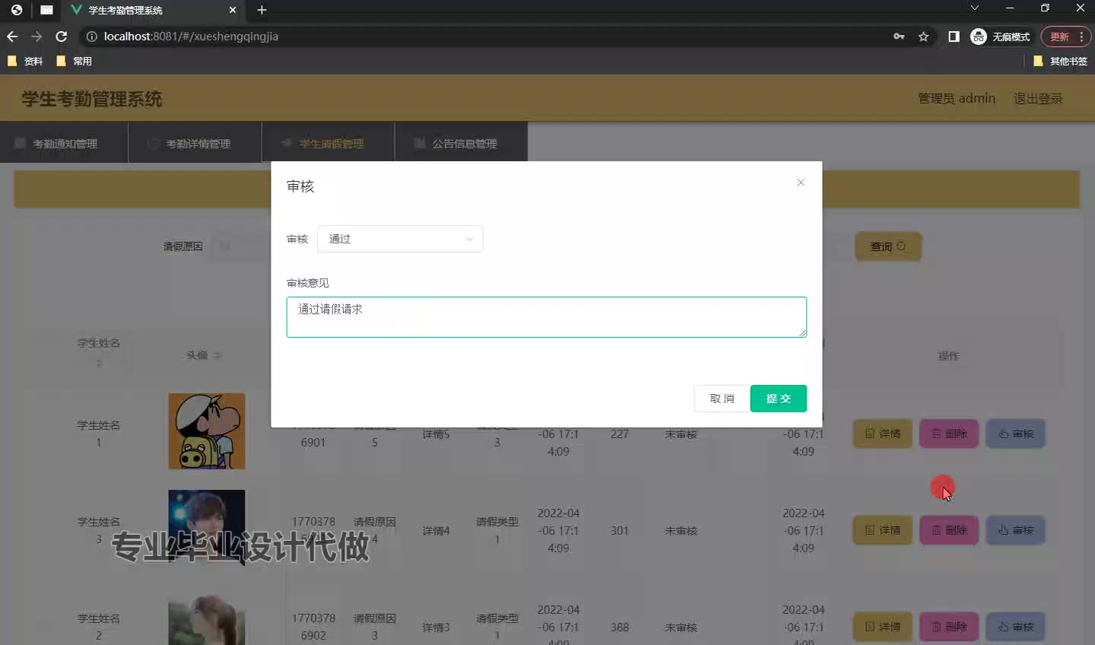
Task: Go back in browser history
Action: point(12,37)
